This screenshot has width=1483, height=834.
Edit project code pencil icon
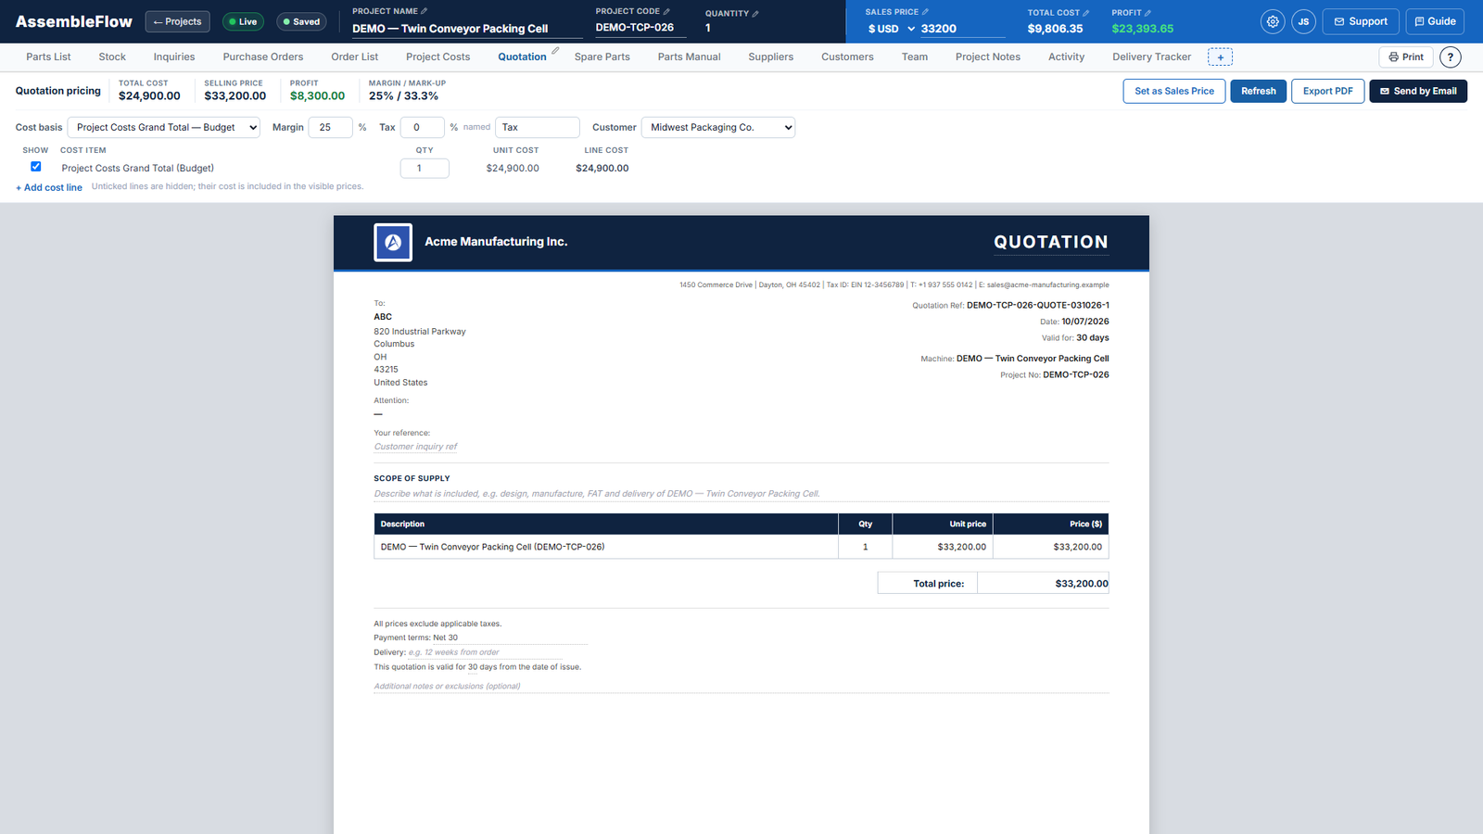click(x=666, y=11)
